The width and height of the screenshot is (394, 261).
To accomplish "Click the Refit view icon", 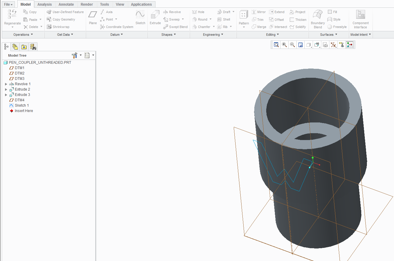I will click(x=276, y=45).
